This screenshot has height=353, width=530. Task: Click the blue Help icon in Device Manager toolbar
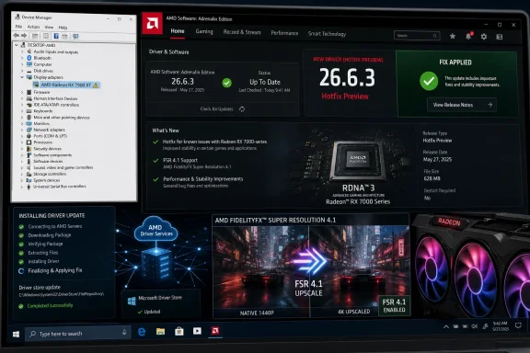click(x=56, y=36)
